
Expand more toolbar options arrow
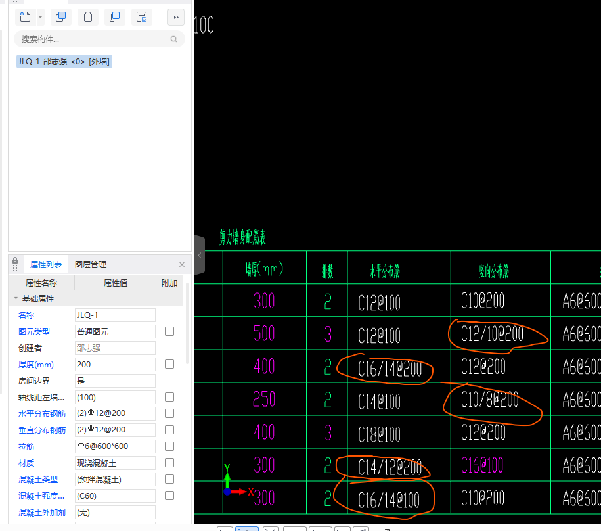pos(176,17)
